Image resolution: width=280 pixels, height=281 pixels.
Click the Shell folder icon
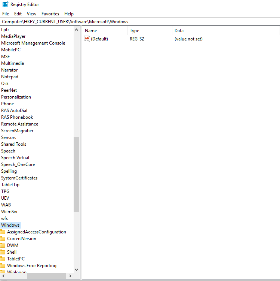point(3,252)
